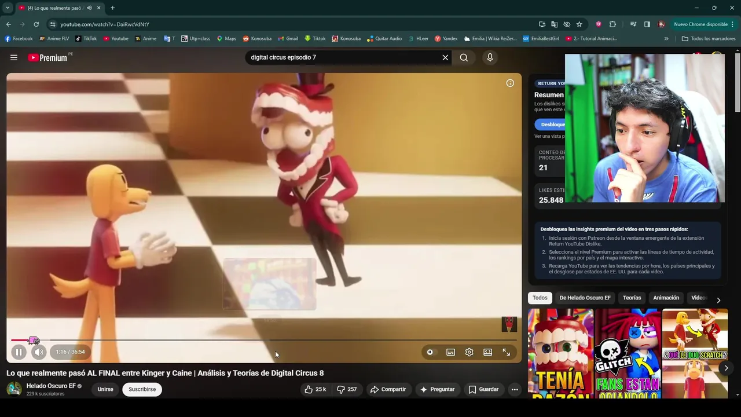This screenshot has width=741, height=417.
Task: Switch to theater mode view
Action: 487,352
